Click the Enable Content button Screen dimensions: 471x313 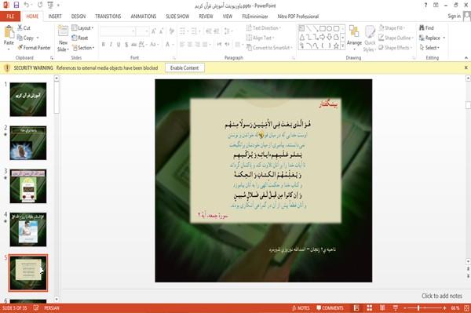pyautogui.click(x=184, y=68)
